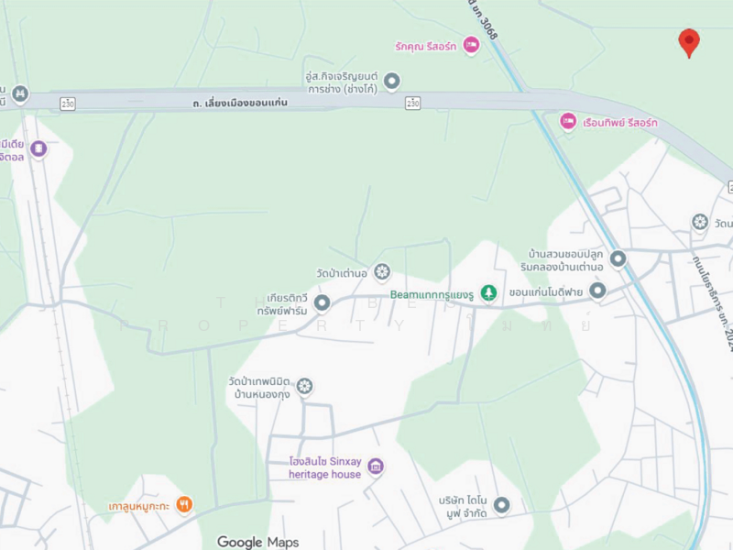
Task: Select the รักคุณ รีสอร์ท hotel icon
Action: click(x=471, y=45)
